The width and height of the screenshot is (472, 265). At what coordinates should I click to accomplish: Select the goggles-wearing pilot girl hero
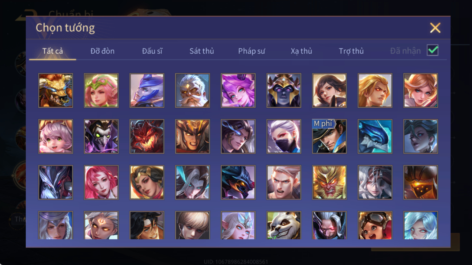(375, 225)
